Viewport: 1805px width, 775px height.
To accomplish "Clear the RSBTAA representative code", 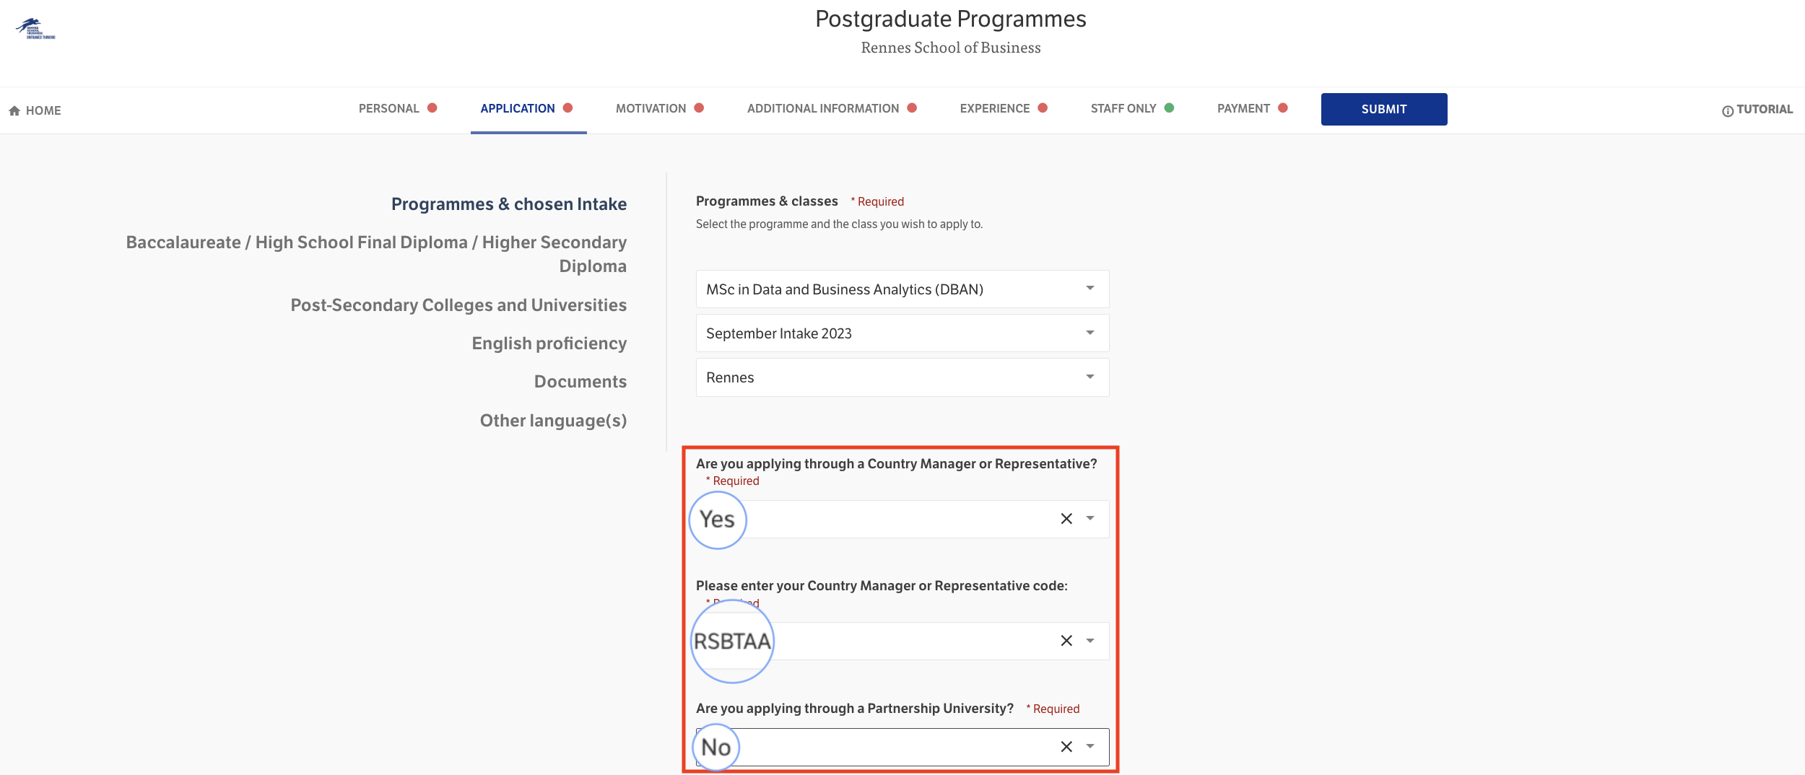I will 1067,640.
